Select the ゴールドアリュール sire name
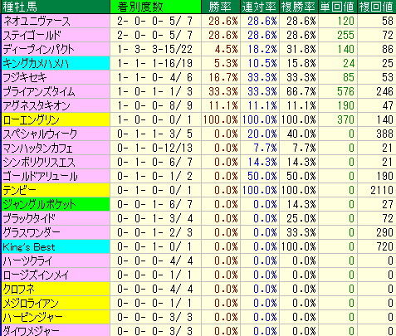The width and height of the screenshot is (396, 336). point(40,177)
